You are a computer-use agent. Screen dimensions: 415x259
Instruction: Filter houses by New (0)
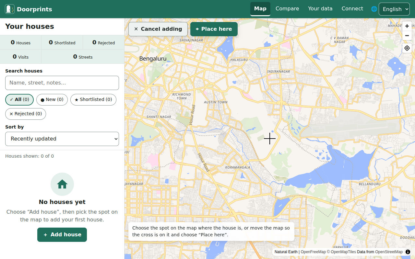point(52,100)
